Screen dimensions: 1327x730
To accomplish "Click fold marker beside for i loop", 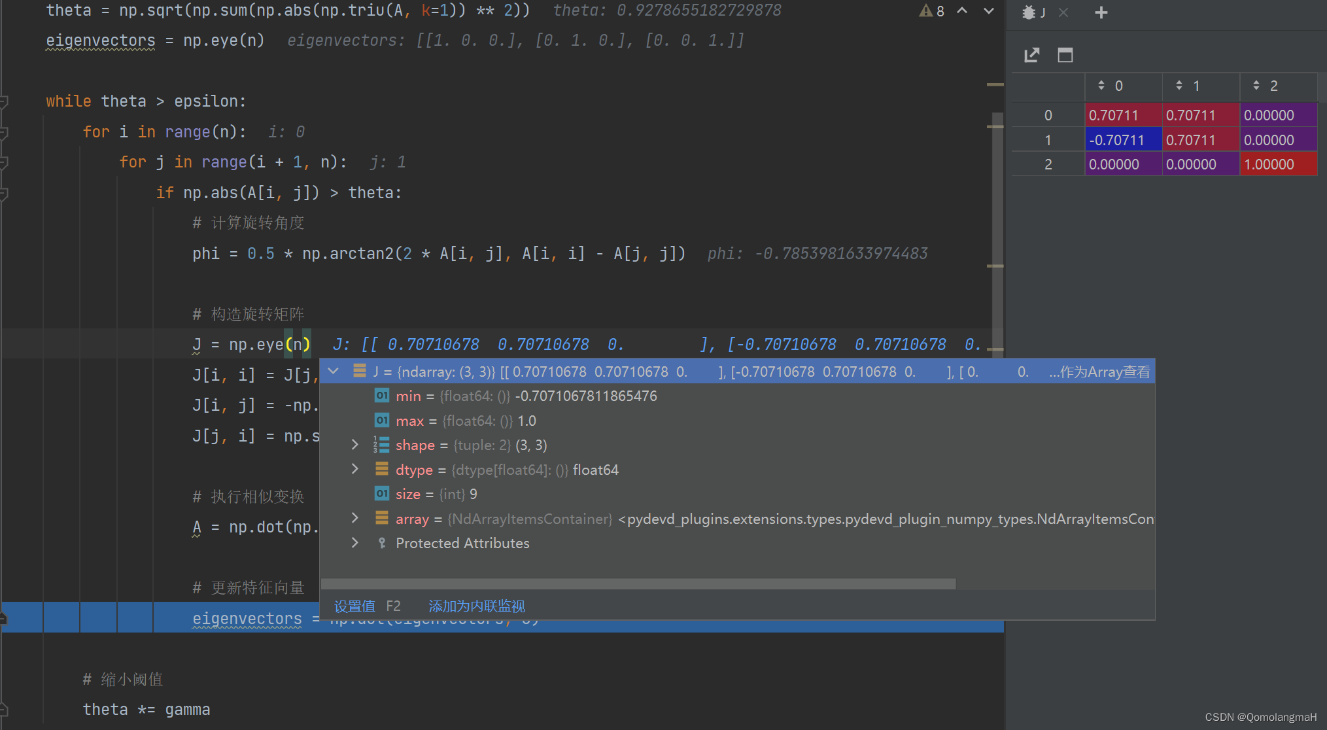I will click(x=3, y=132).
